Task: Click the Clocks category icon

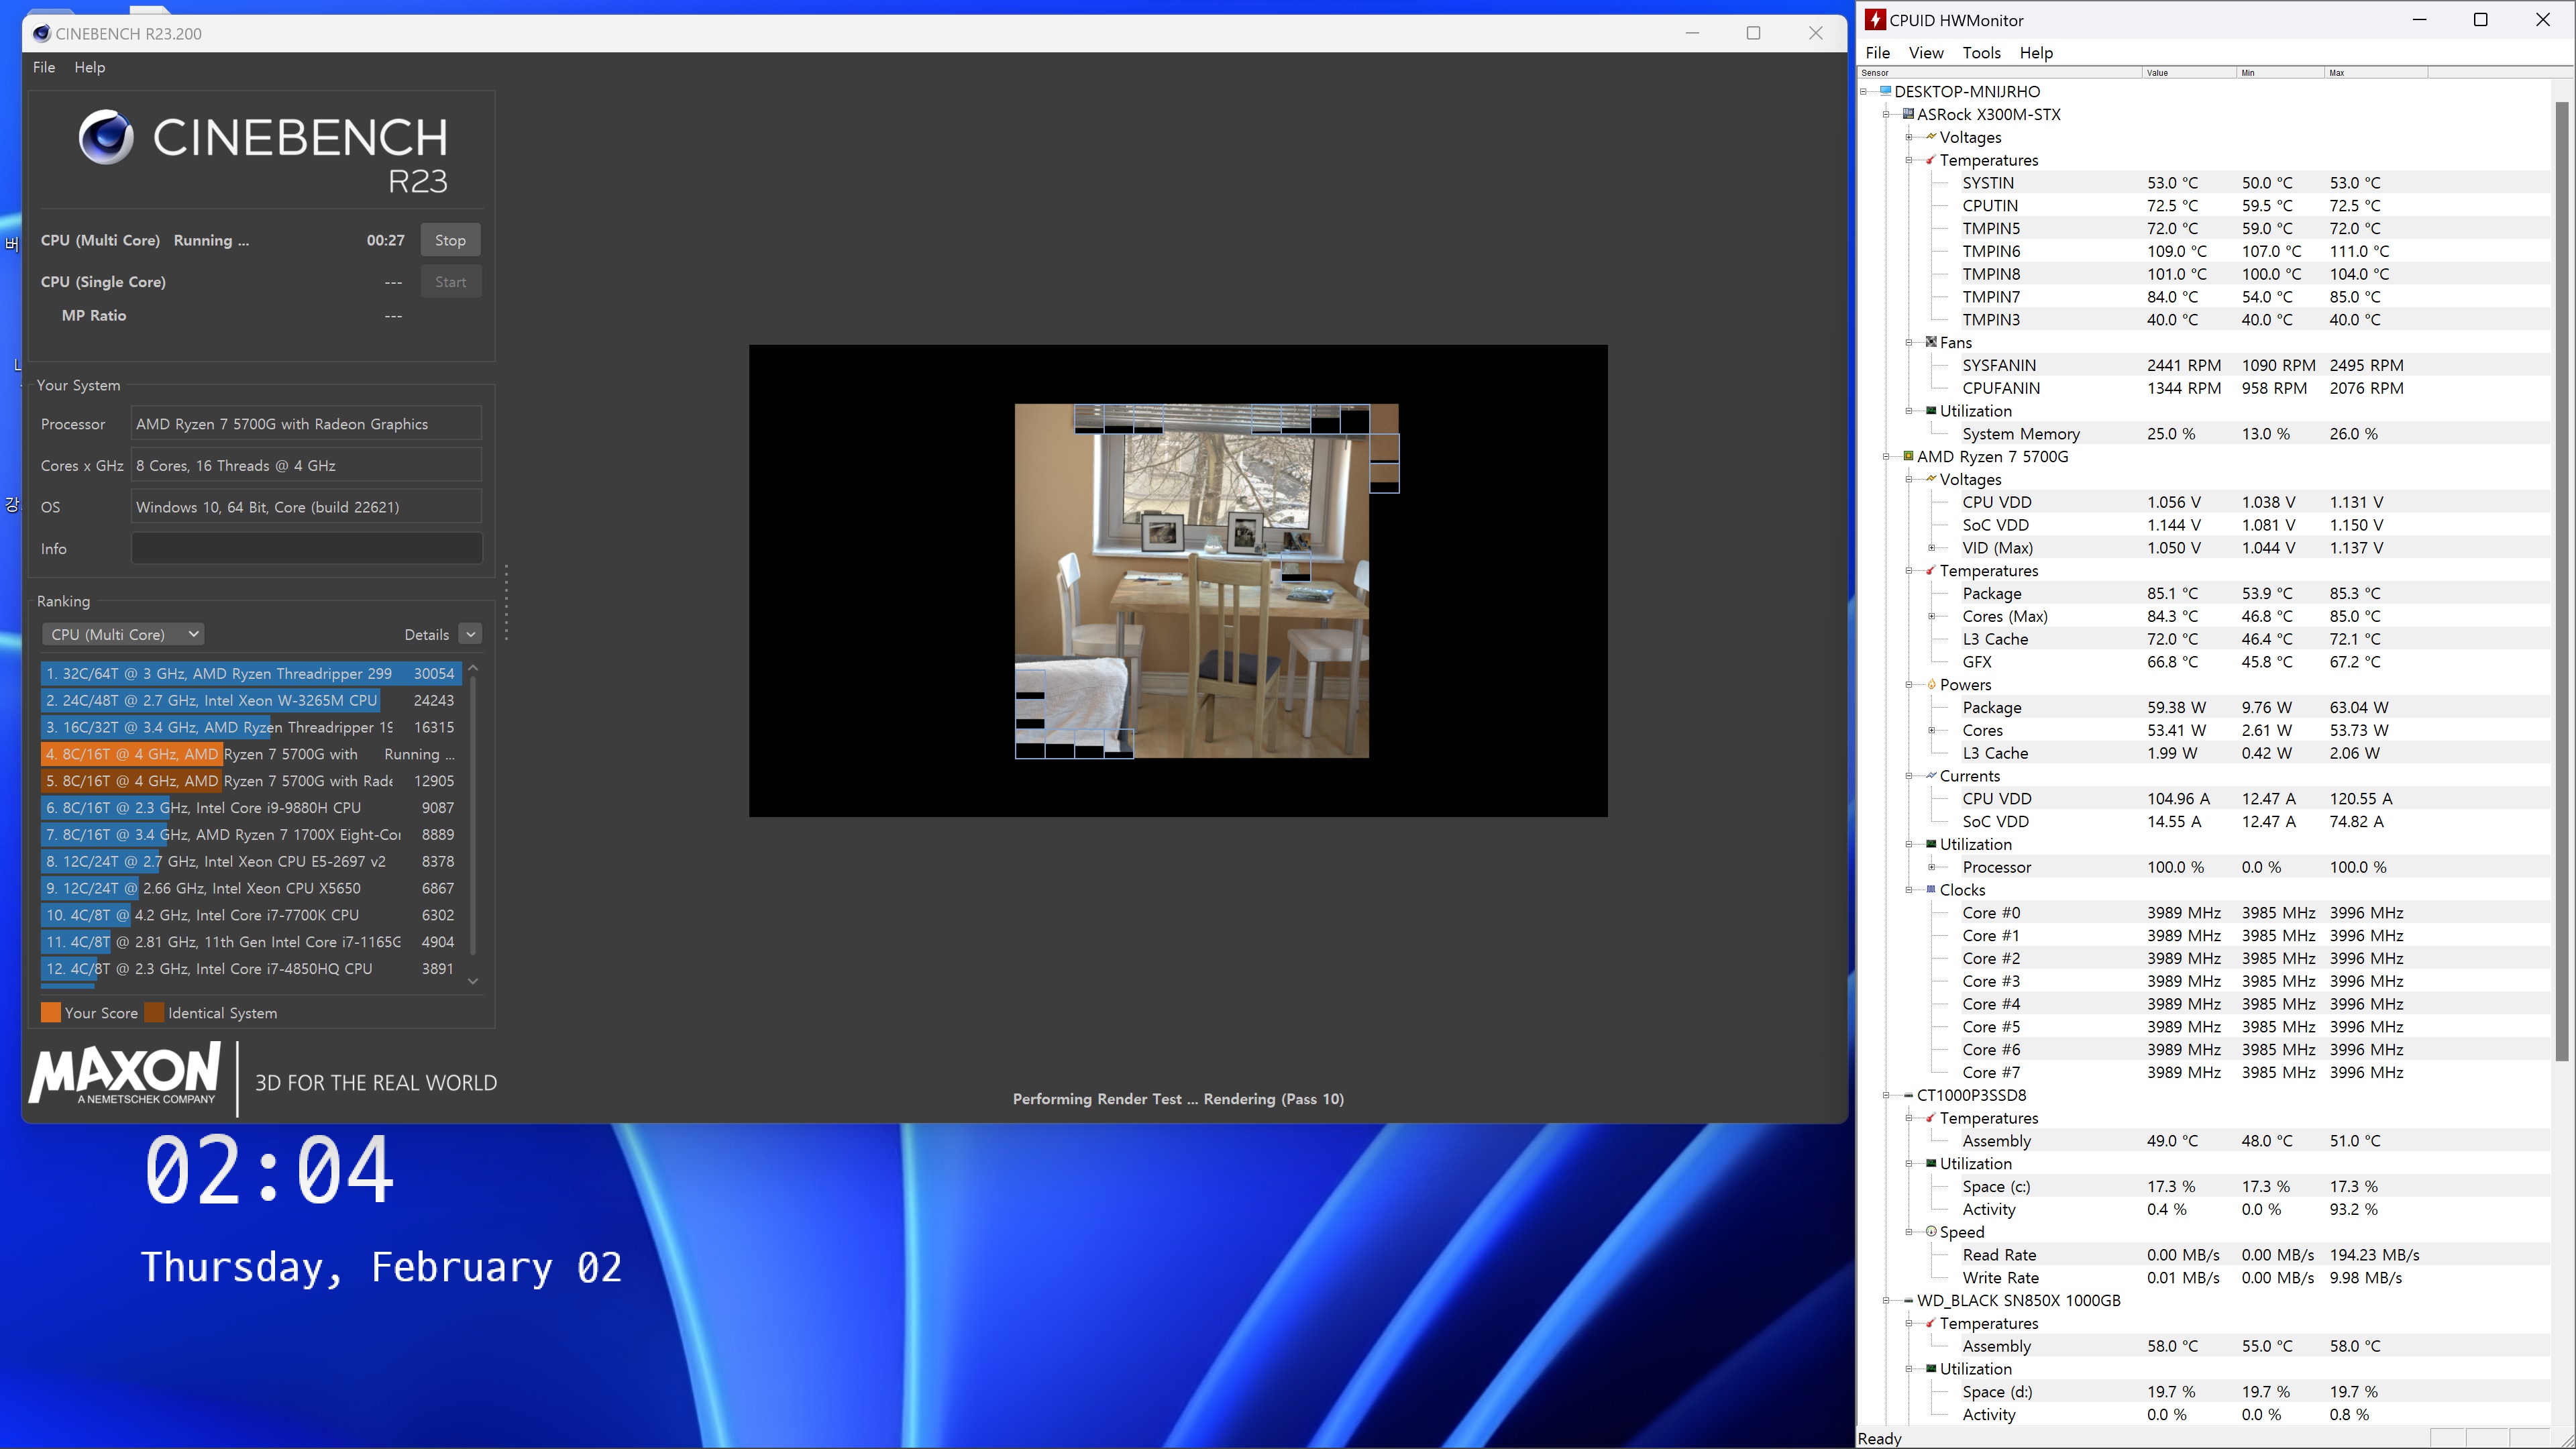Action: pyautogui.click(x=1931, y=889)
